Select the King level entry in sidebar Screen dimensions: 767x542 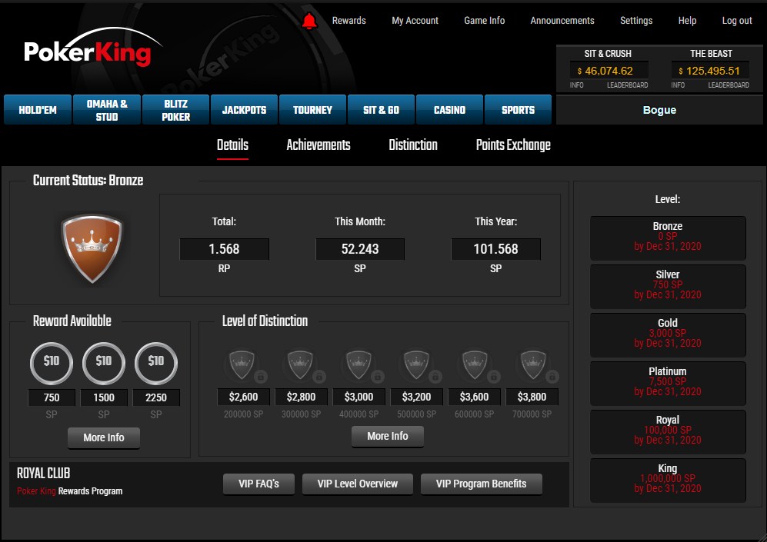coord(667,480)
